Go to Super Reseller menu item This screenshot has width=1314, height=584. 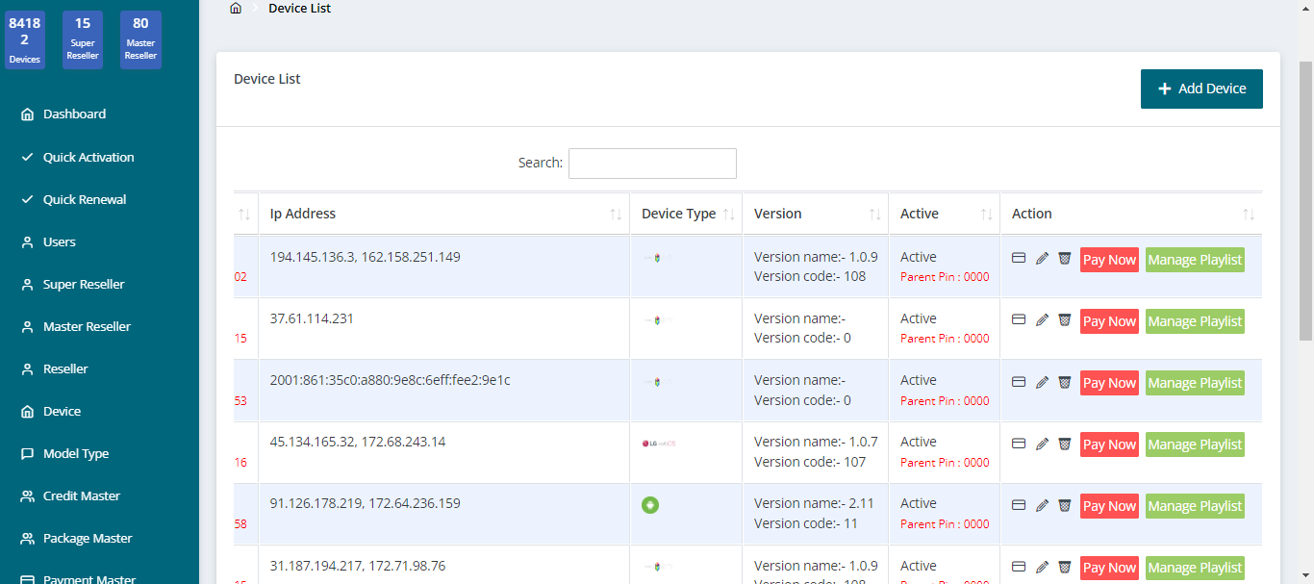point(84,284)
